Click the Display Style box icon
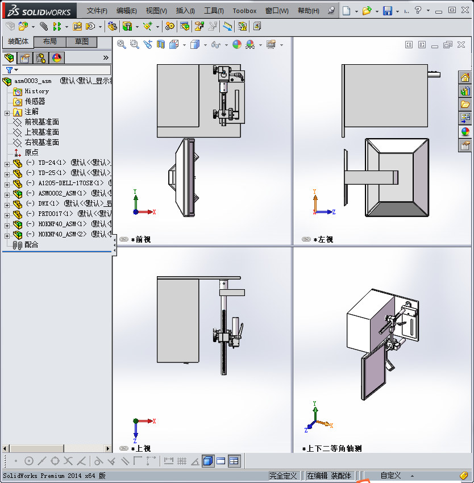 [195, 45]
